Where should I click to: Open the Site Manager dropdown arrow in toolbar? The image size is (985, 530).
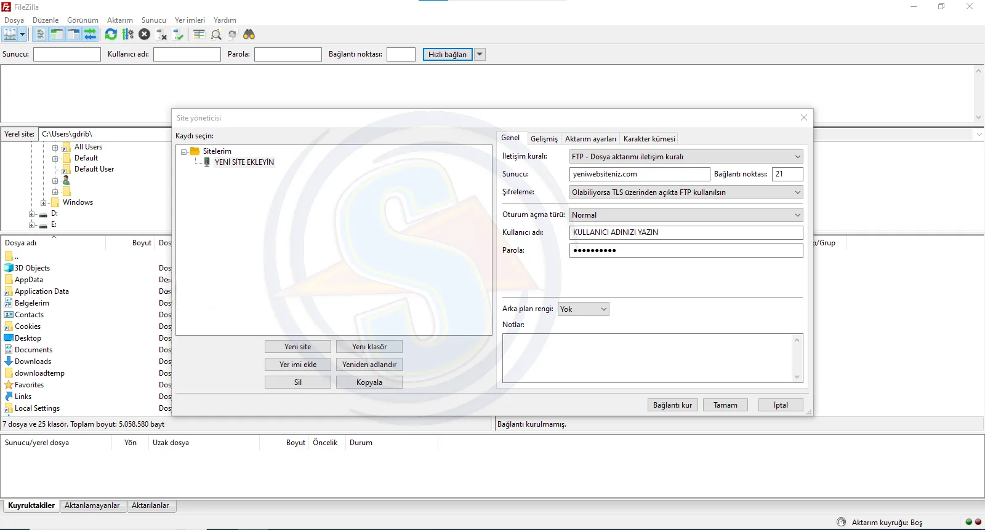coord(22,34)
